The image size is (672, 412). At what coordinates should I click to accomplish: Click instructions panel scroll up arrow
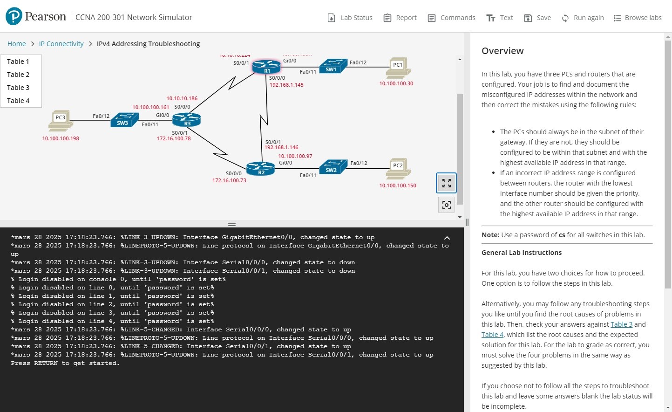pyautogui.click(x=668, y=36)
